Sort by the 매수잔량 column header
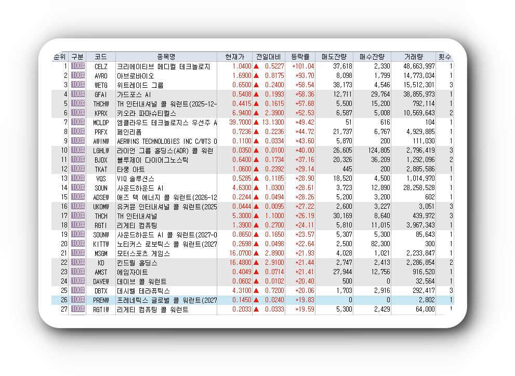The width and height of the screenshot is (515, 376). click(372, 57)
